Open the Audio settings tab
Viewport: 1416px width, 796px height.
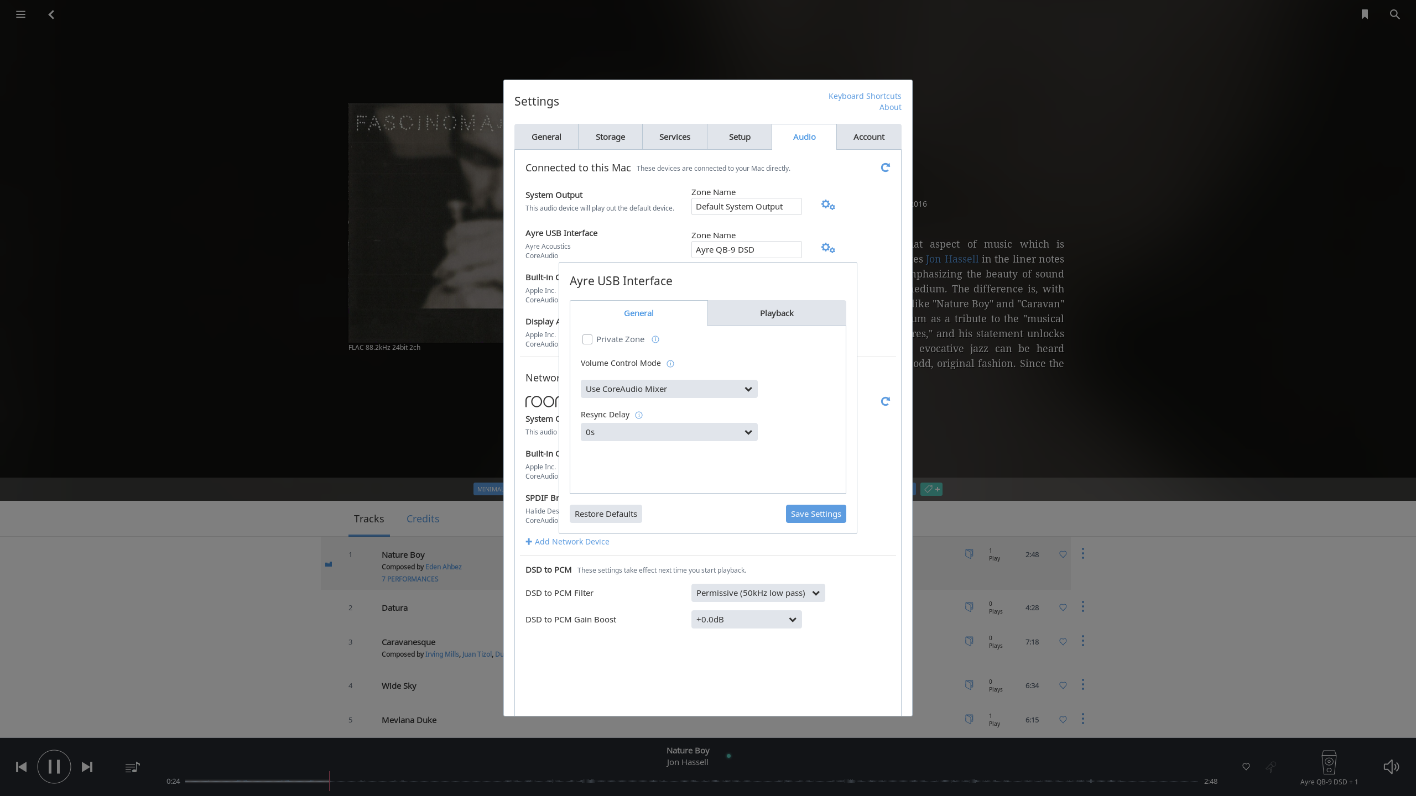(x=804, y=137)
